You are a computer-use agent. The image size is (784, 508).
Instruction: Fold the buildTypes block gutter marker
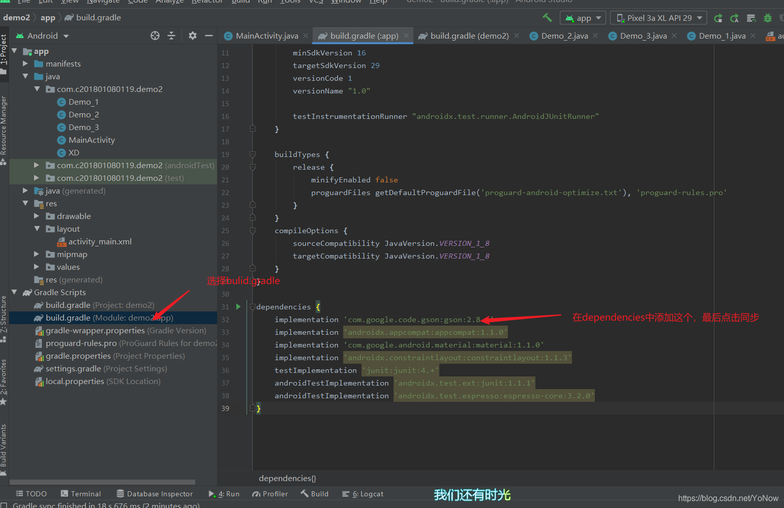pos(252,154)
